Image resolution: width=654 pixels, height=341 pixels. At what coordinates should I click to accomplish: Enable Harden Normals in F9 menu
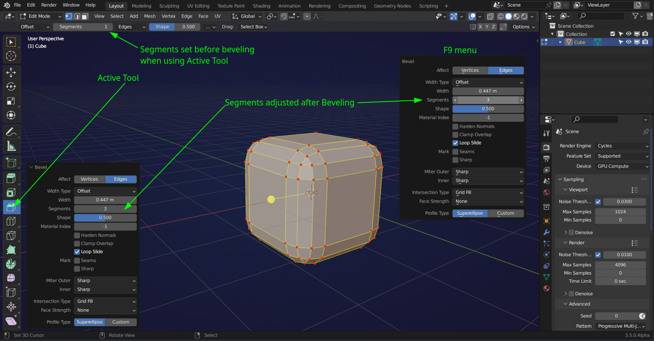tap(455, 126)
